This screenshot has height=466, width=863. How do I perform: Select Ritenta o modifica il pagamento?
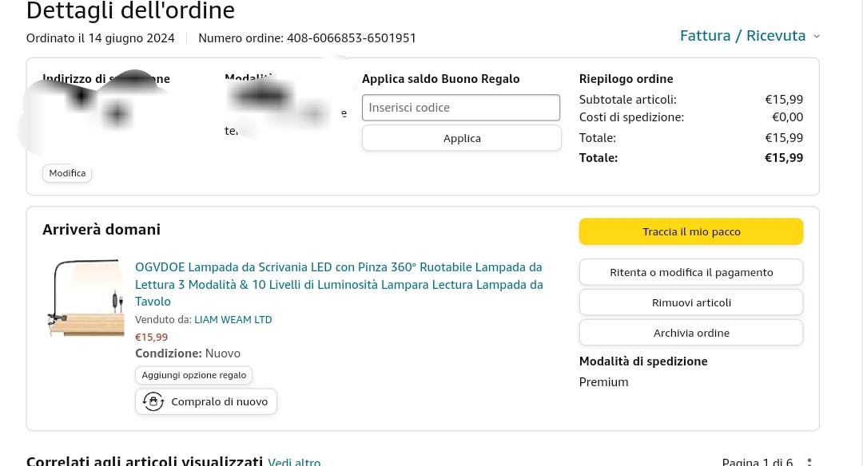pos(690,272)
